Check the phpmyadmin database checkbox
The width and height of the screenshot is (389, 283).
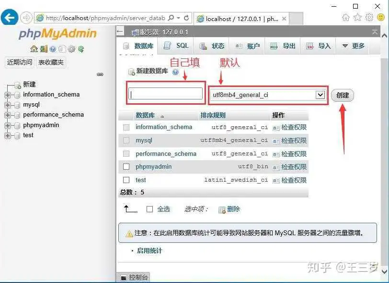click(x=126, y=167)
